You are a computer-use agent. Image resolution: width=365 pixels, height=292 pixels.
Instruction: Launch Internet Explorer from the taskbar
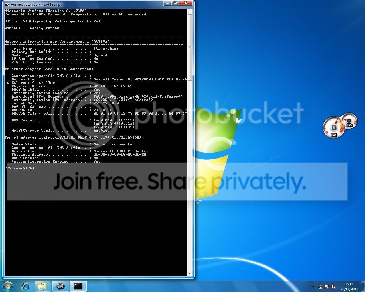[x=25, y=286]
